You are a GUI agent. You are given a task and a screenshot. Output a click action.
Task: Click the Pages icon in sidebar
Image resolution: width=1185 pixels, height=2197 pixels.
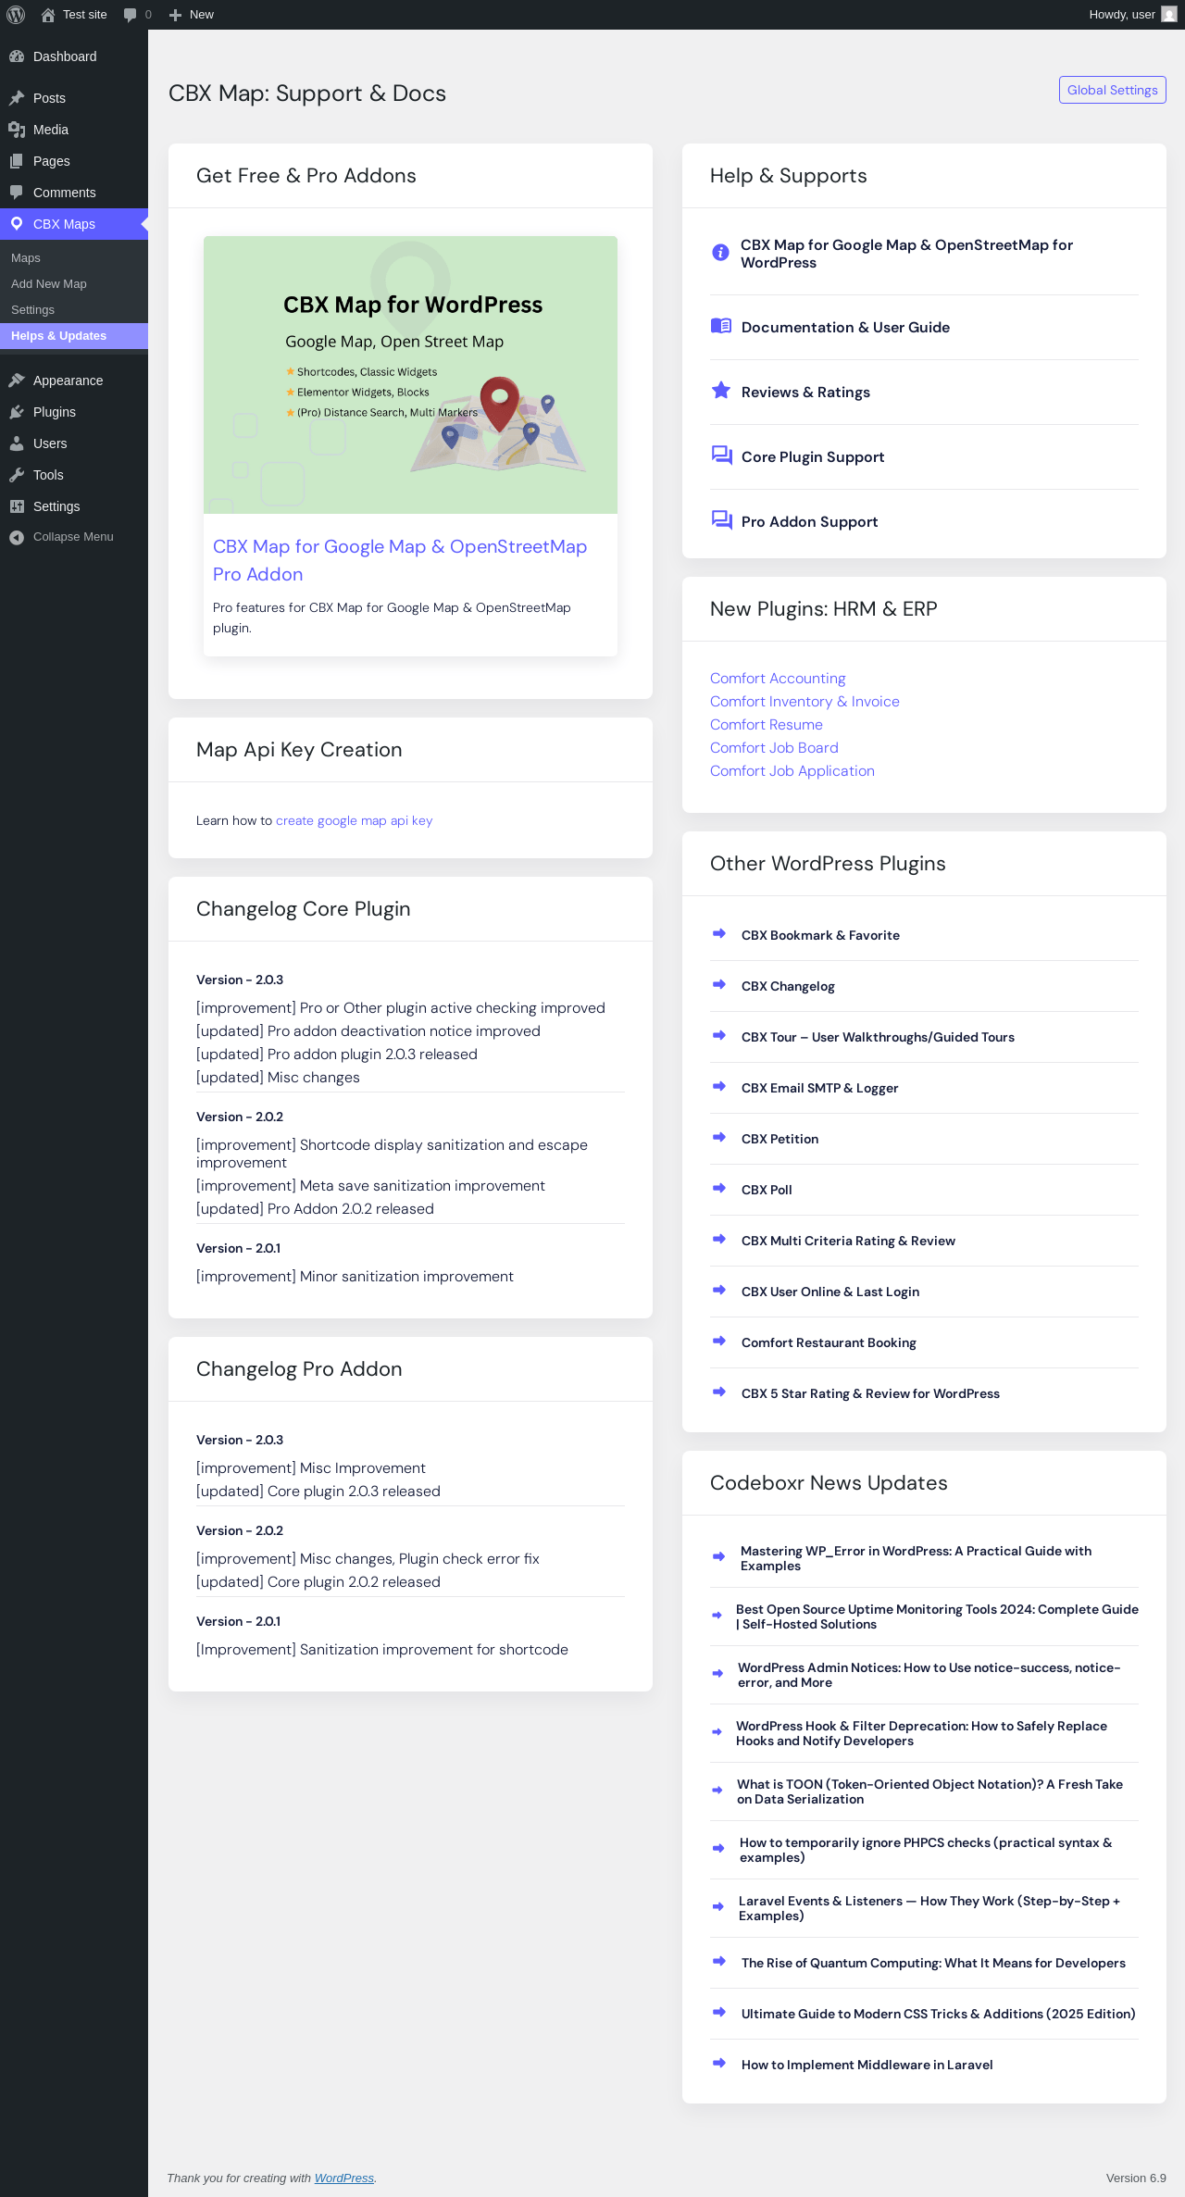tap(17, 161)
